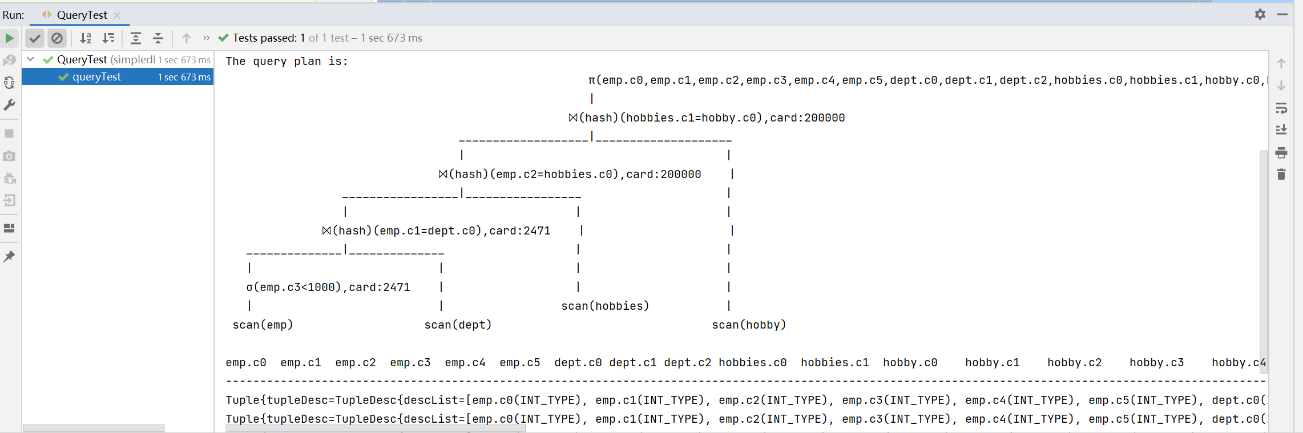The height and width of the screenshot is (433, 1303).
Task: Click the camera dump threads icon
Action: 9,156
